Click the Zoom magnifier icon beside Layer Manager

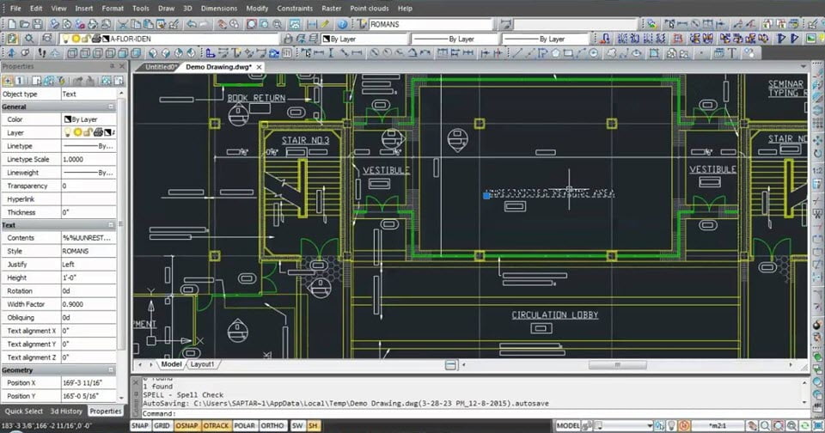[x=29, y=39]
